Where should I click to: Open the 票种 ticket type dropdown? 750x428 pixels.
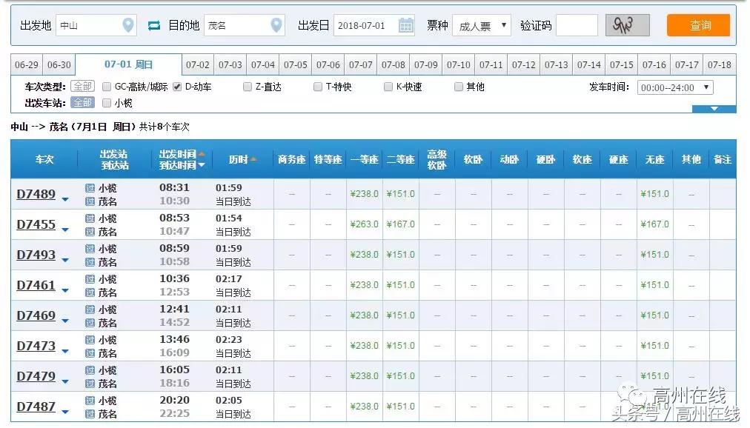point(482,25)
